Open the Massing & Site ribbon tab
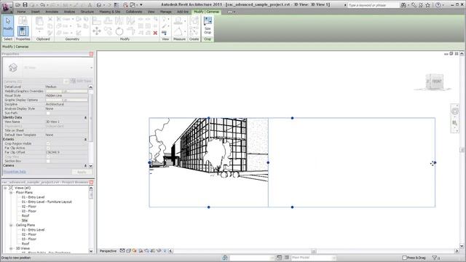This screenshot has width=466, height=262. (110, 12)
